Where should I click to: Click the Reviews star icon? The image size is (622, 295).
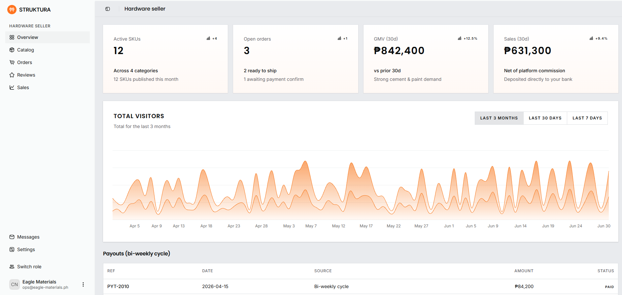(x=12, y=75)
